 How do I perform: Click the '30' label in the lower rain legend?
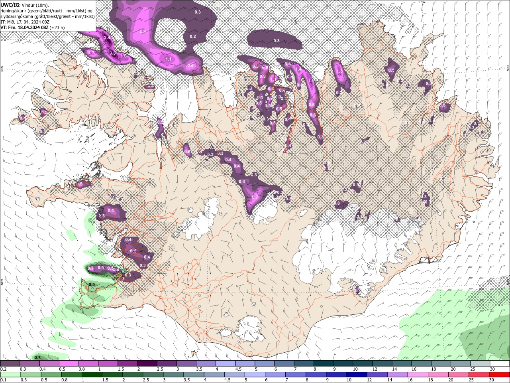(492, 380)
